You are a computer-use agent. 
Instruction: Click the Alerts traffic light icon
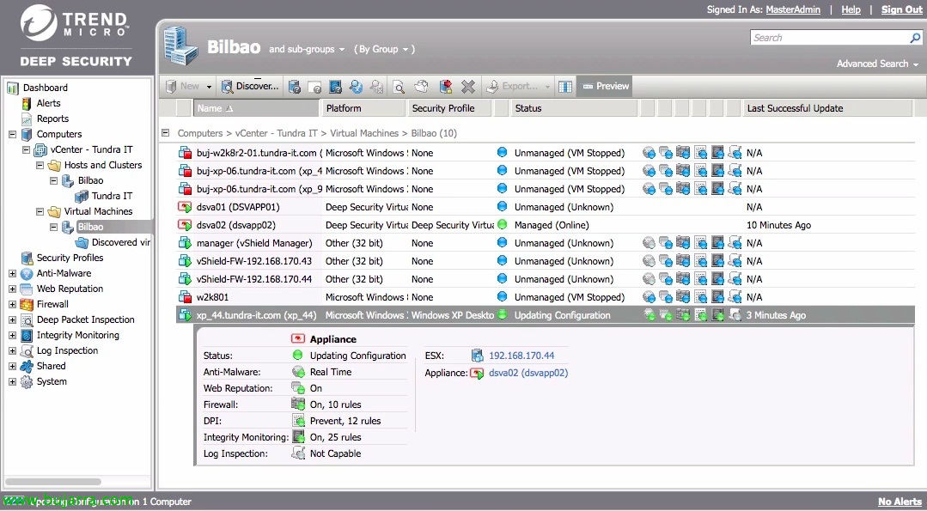27,103
